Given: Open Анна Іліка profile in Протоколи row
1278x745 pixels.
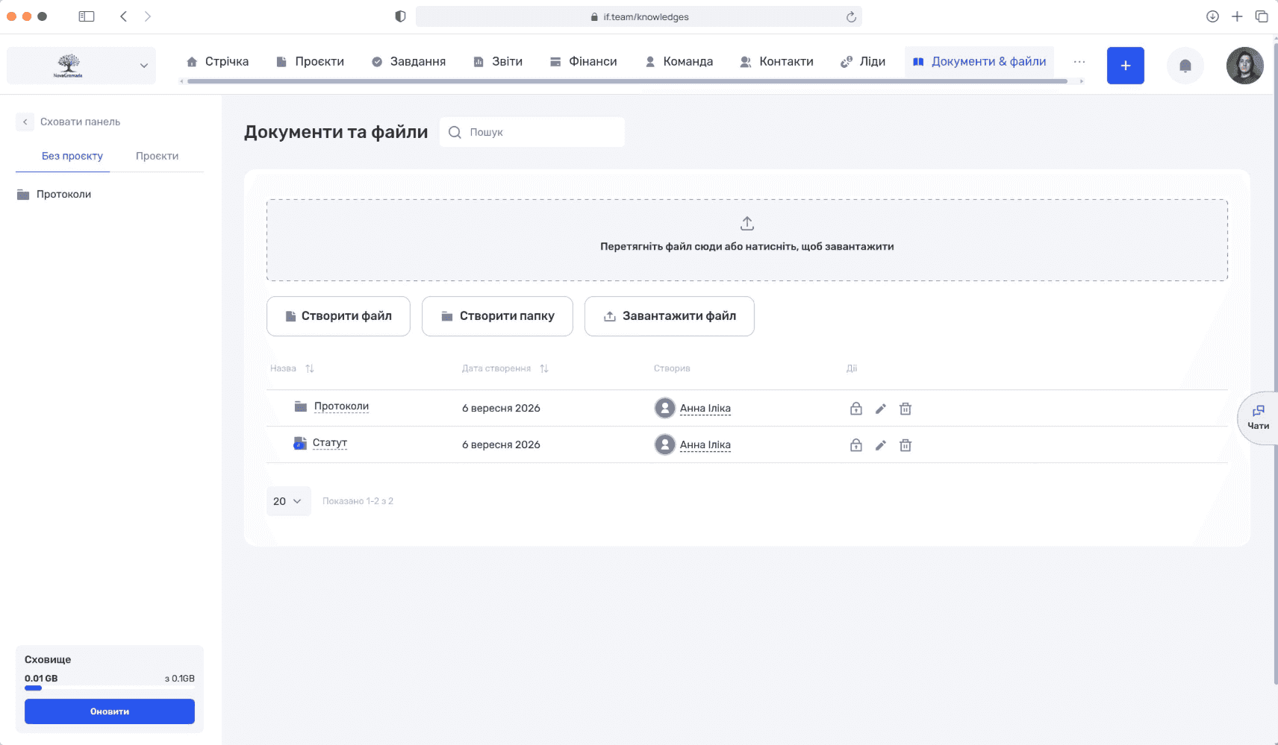Looking at the screenshot, I should pos(705,409).
